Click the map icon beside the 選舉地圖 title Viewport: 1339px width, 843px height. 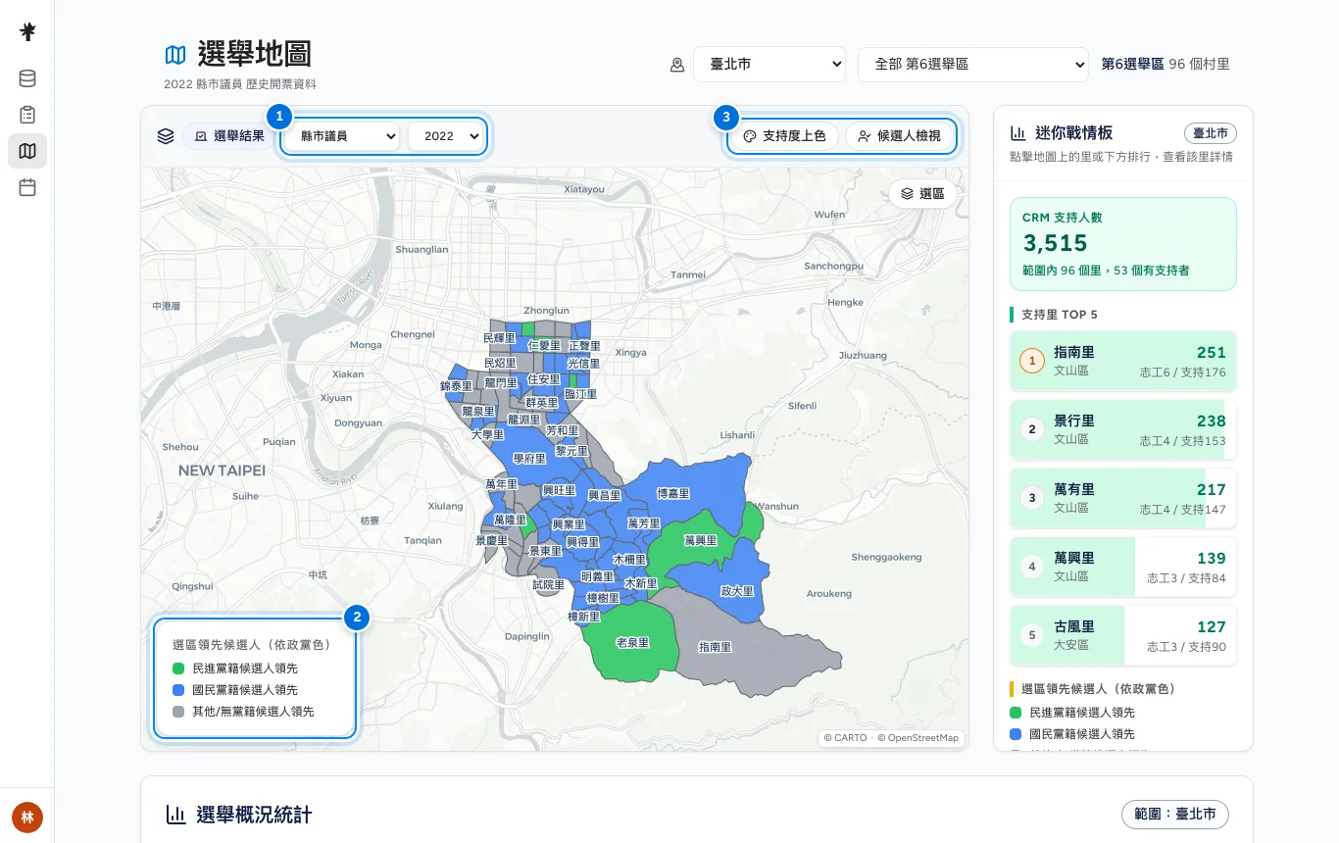(x=175, y=55)
